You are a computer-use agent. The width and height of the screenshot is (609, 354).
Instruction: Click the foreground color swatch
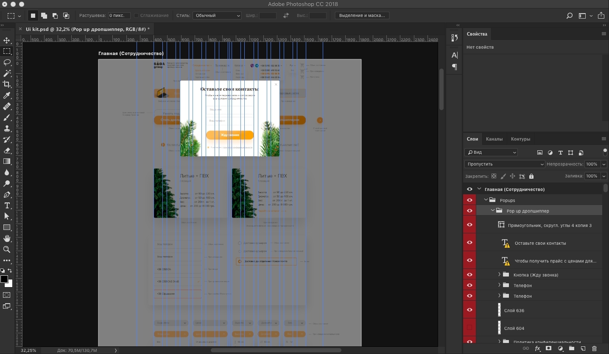pos(4,279)
